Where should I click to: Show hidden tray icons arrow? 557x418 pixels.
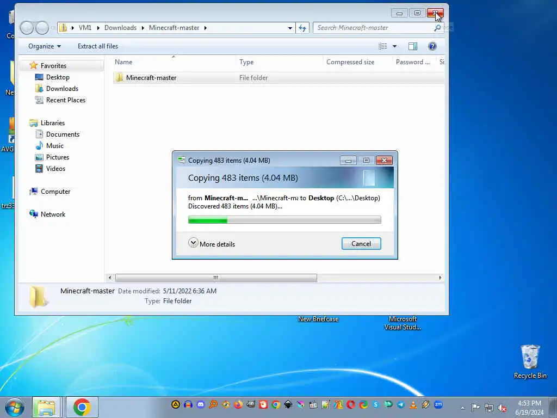(x=462, y=408)
